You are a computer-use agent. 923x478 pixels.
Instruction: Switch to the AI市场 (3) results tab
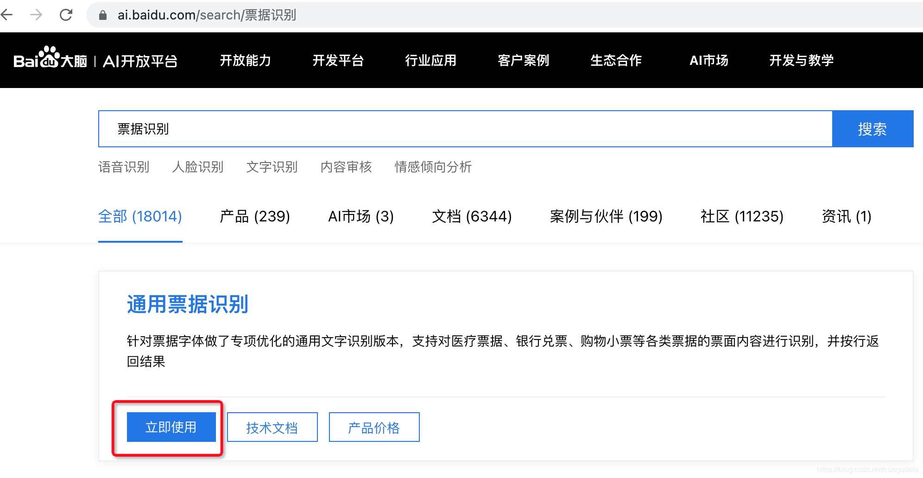pos(361,216)
